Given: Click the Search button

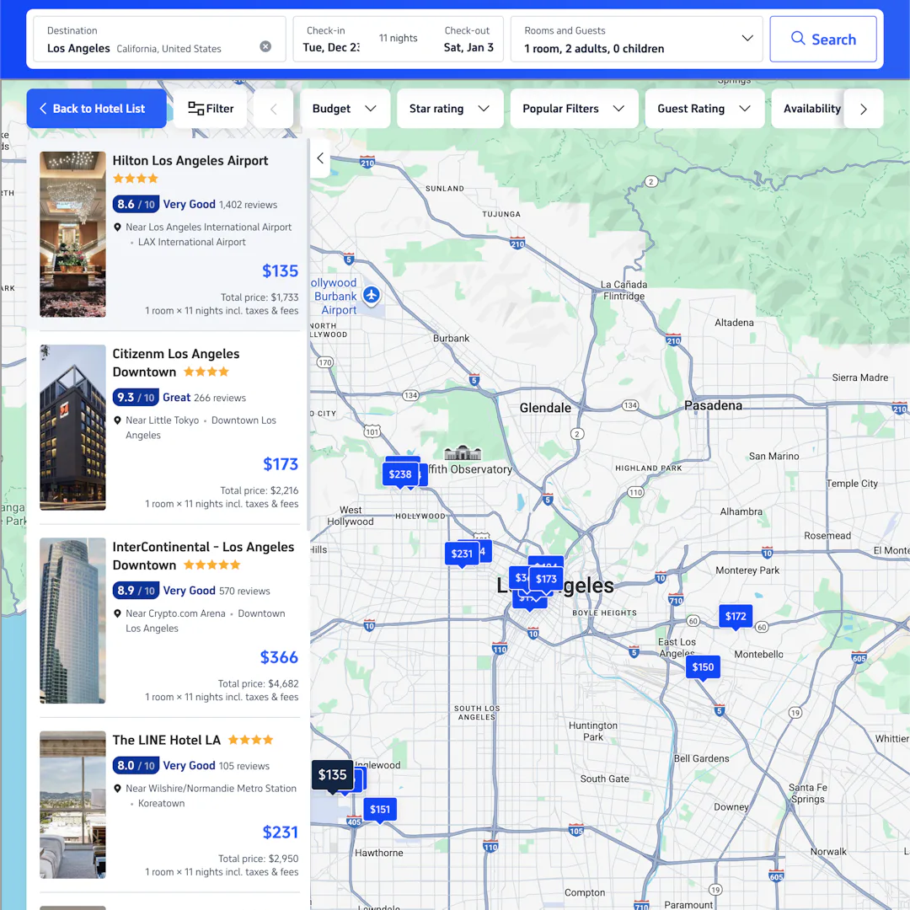Looking at the screenshot, I should [823, 39].
